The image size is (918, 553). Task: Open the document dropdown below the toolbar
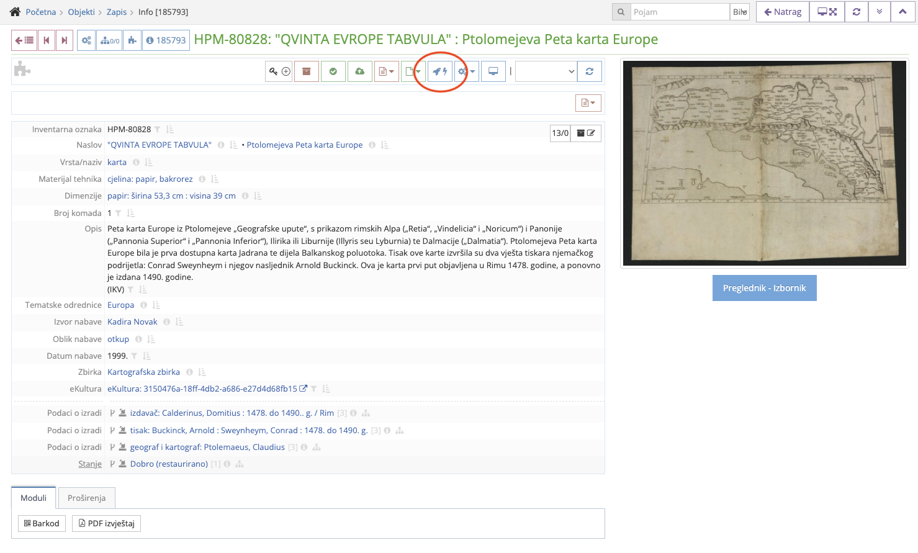(x=588, y=103)
